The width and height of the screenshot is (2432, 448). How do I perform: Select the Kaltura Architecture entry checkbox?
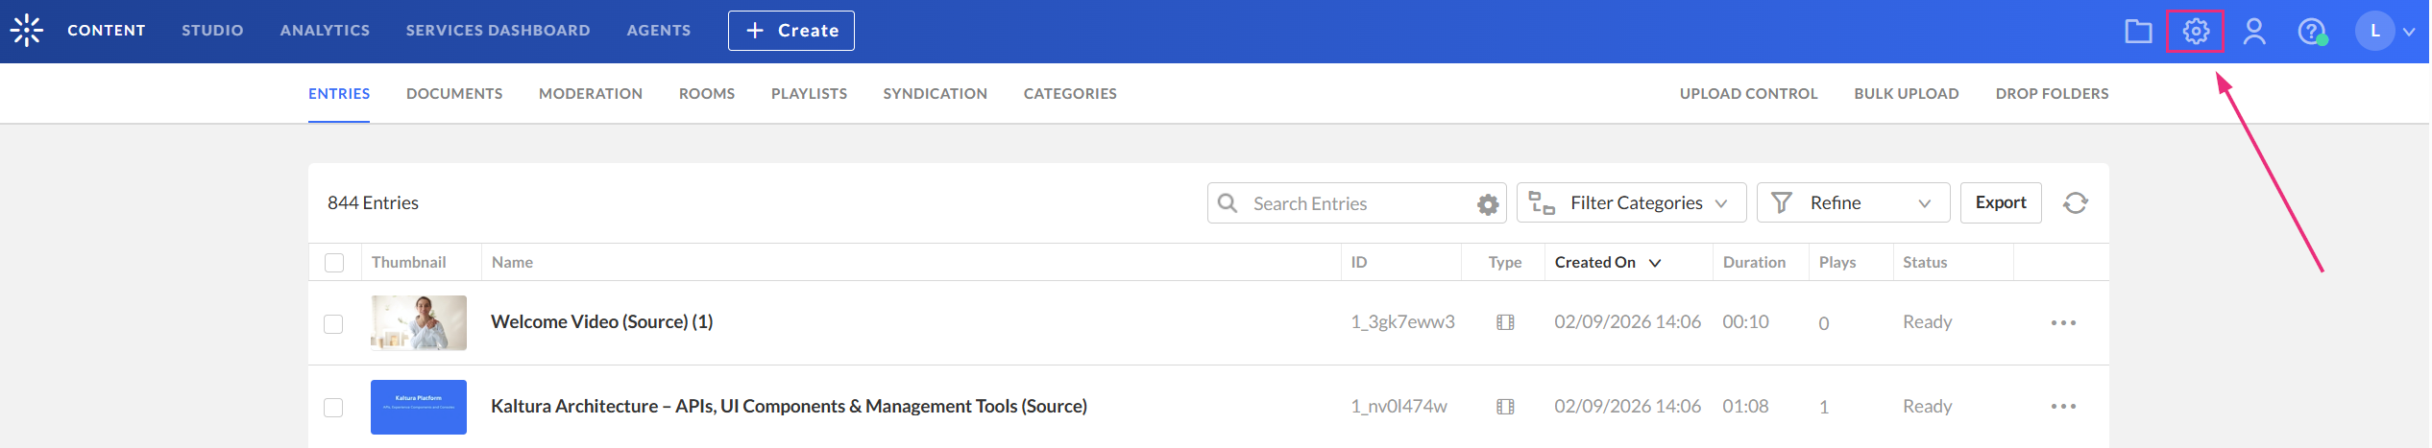pyautogui.click(x=333, y=408)
